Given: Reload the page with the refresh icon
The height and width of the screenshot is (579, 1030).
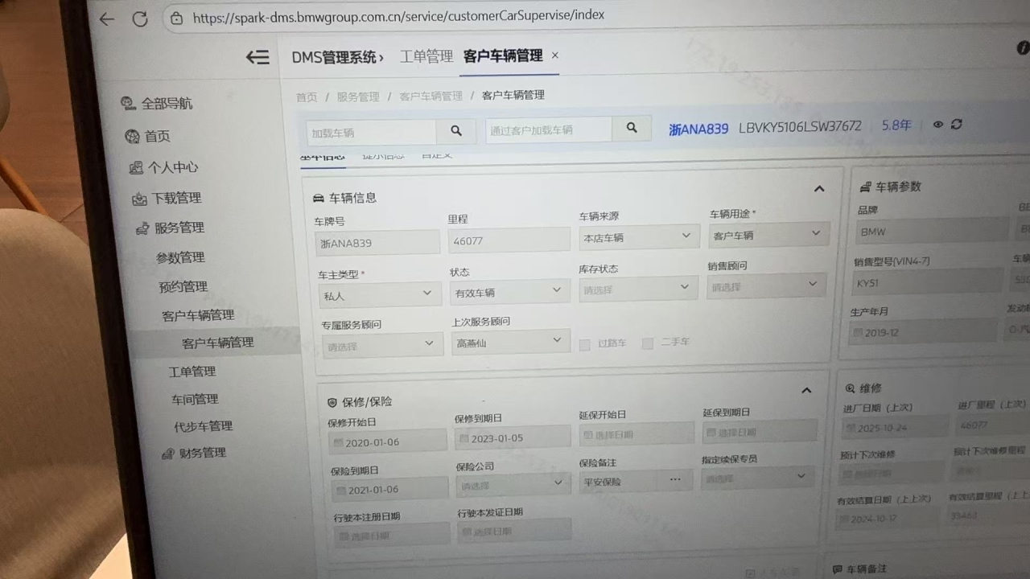Looking at the screenshot, I should (140, 19).
